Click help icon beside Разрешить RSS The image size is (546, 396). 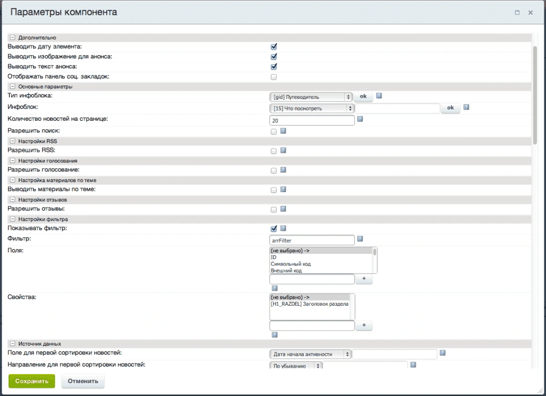283,151
